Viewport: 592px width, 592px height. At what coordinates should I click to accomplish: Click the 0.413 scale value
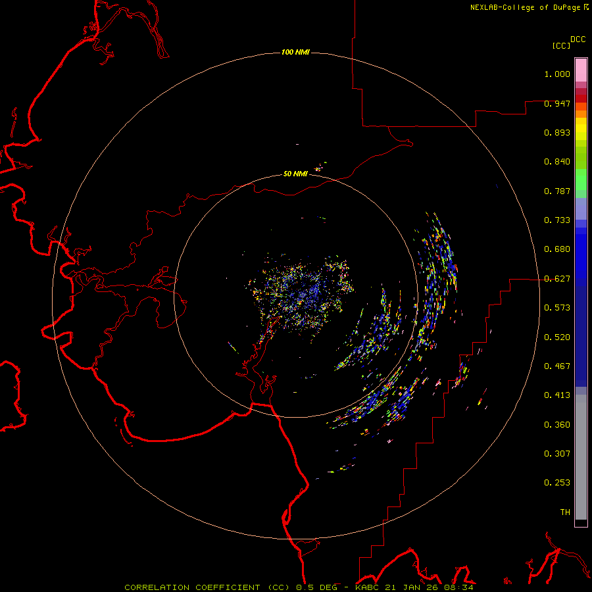[557, 395]
